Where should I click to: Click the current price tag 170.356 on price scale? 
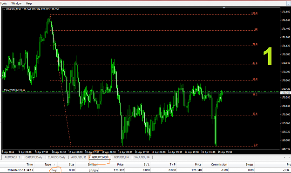point(285,93)
